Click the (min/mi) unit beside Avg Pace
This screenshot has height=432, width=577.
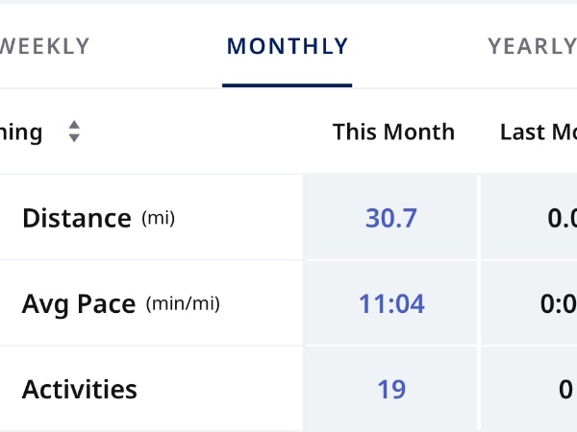[183, 304]
